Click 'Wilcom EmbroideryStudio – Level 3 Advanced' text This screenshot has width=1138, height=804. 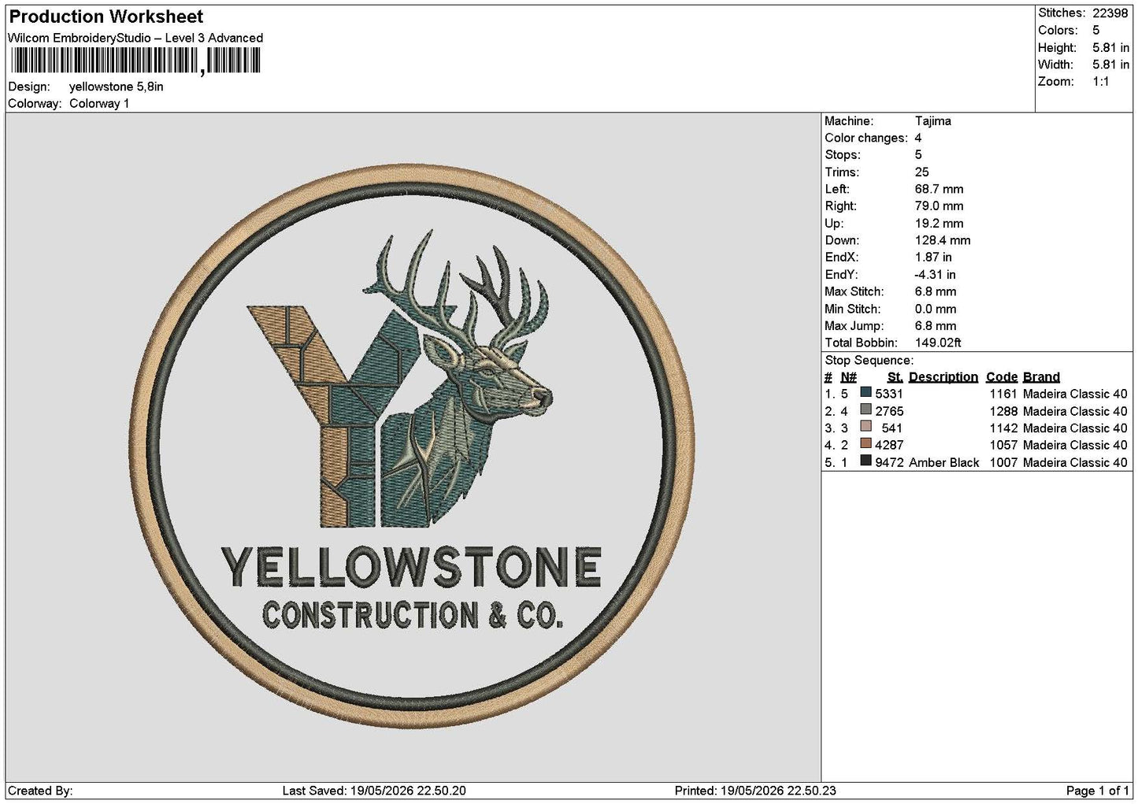click(x=135, y=38)
